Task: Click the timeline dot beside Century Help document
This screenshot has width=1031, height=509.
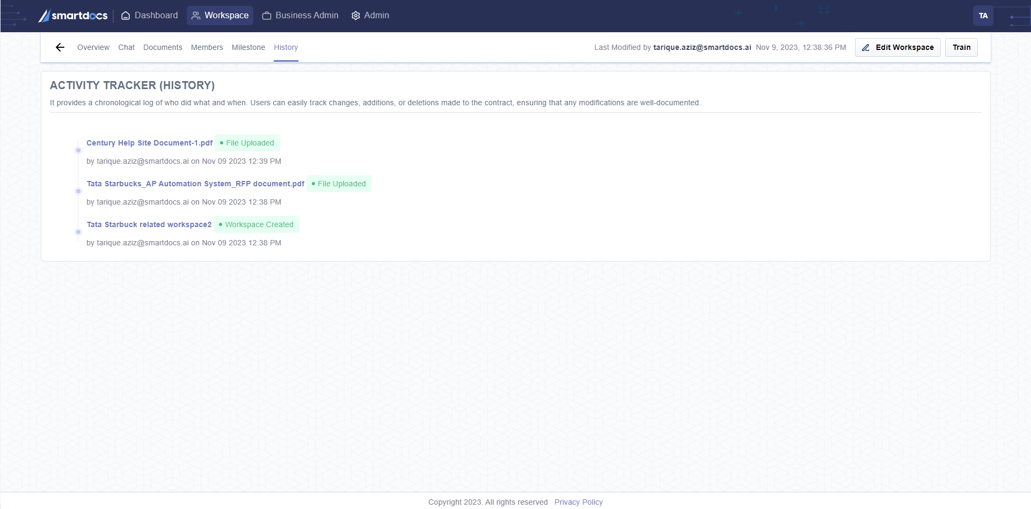Action: coord(78,150)
